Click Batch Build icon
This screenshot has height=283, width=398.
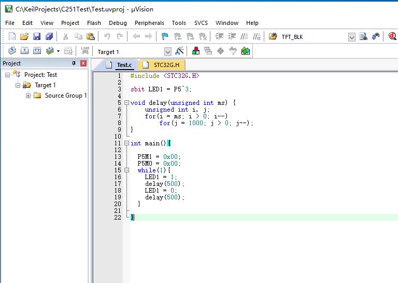50,51
